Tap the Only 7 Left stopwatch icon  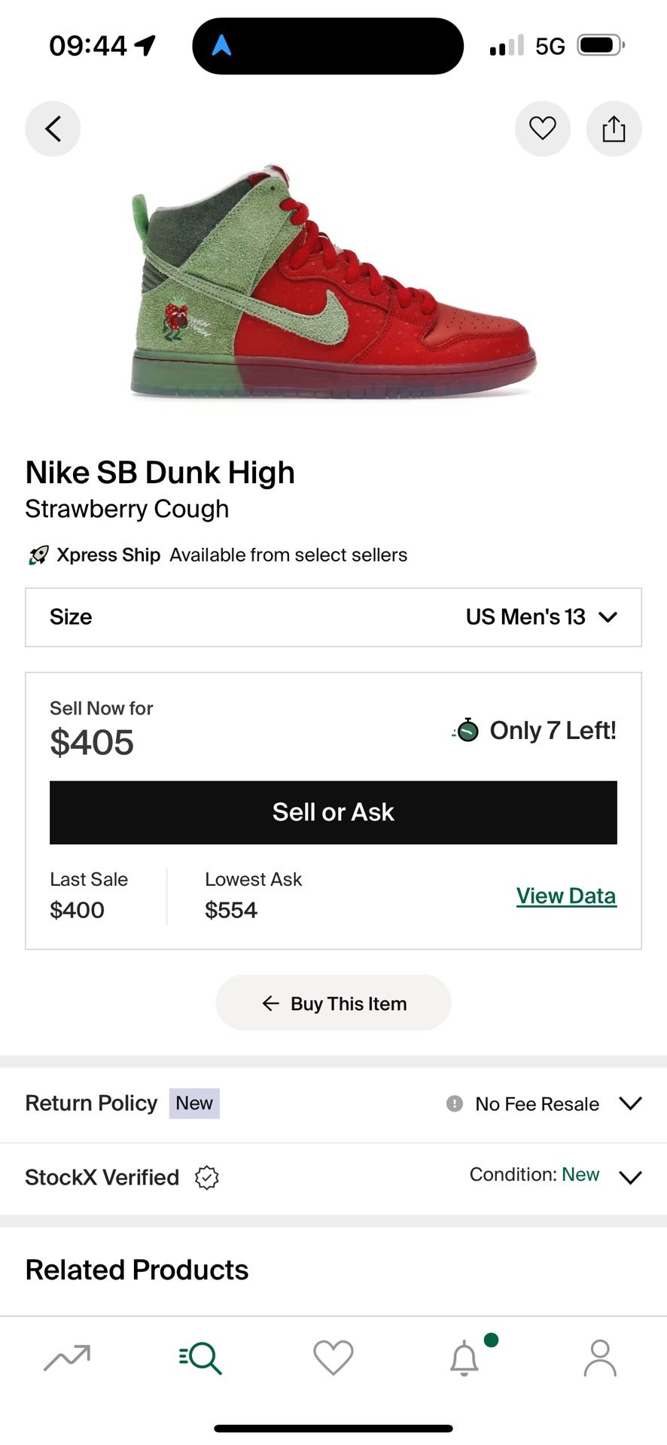[467, 730]
